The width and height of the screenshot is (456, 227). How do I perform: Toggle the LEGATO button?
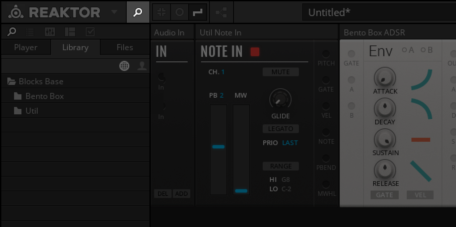281,129
